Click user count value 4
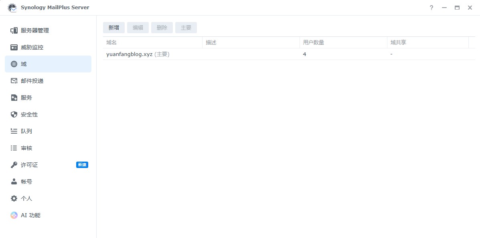Viewport: 480px width, 238px height. point(305,54)
